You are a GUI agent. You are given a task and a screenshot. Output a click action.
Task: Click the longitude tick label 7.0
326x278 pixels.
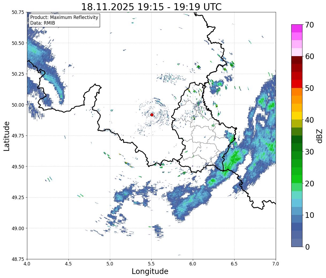[x=276, y=264]
